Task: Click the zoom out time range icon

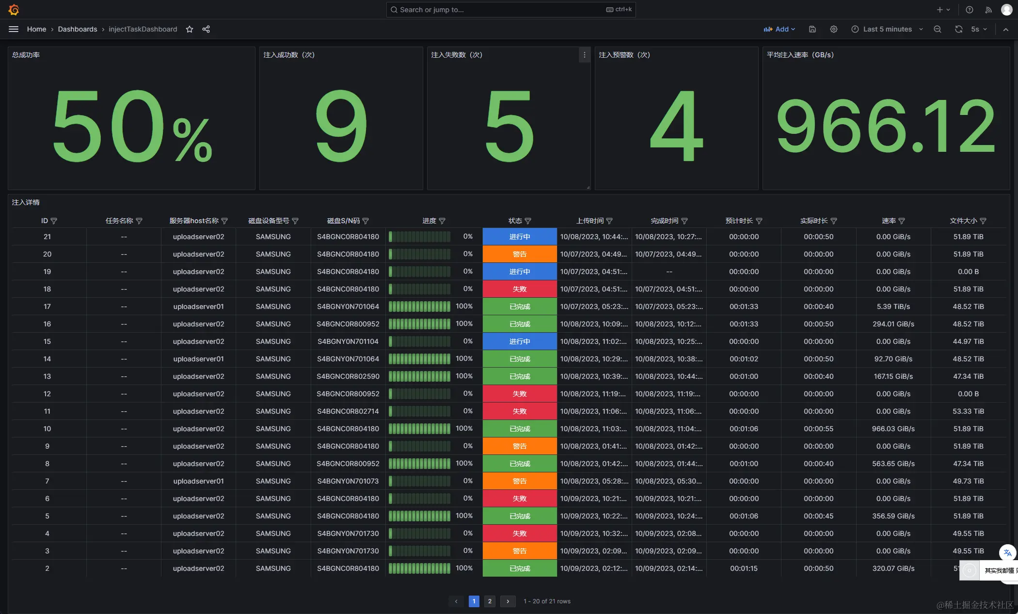Action: 938,29
